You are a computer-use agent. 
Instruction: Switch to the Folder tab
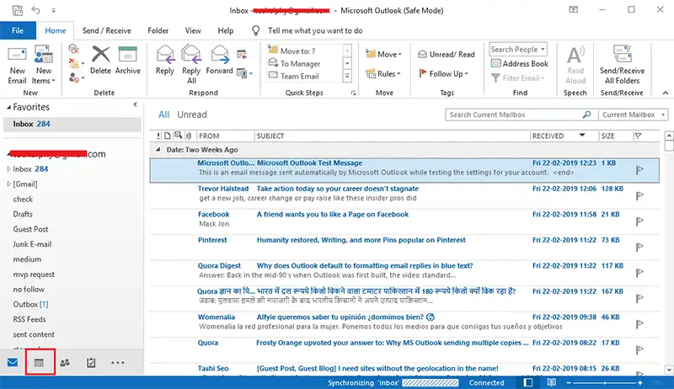click(158, 30)
